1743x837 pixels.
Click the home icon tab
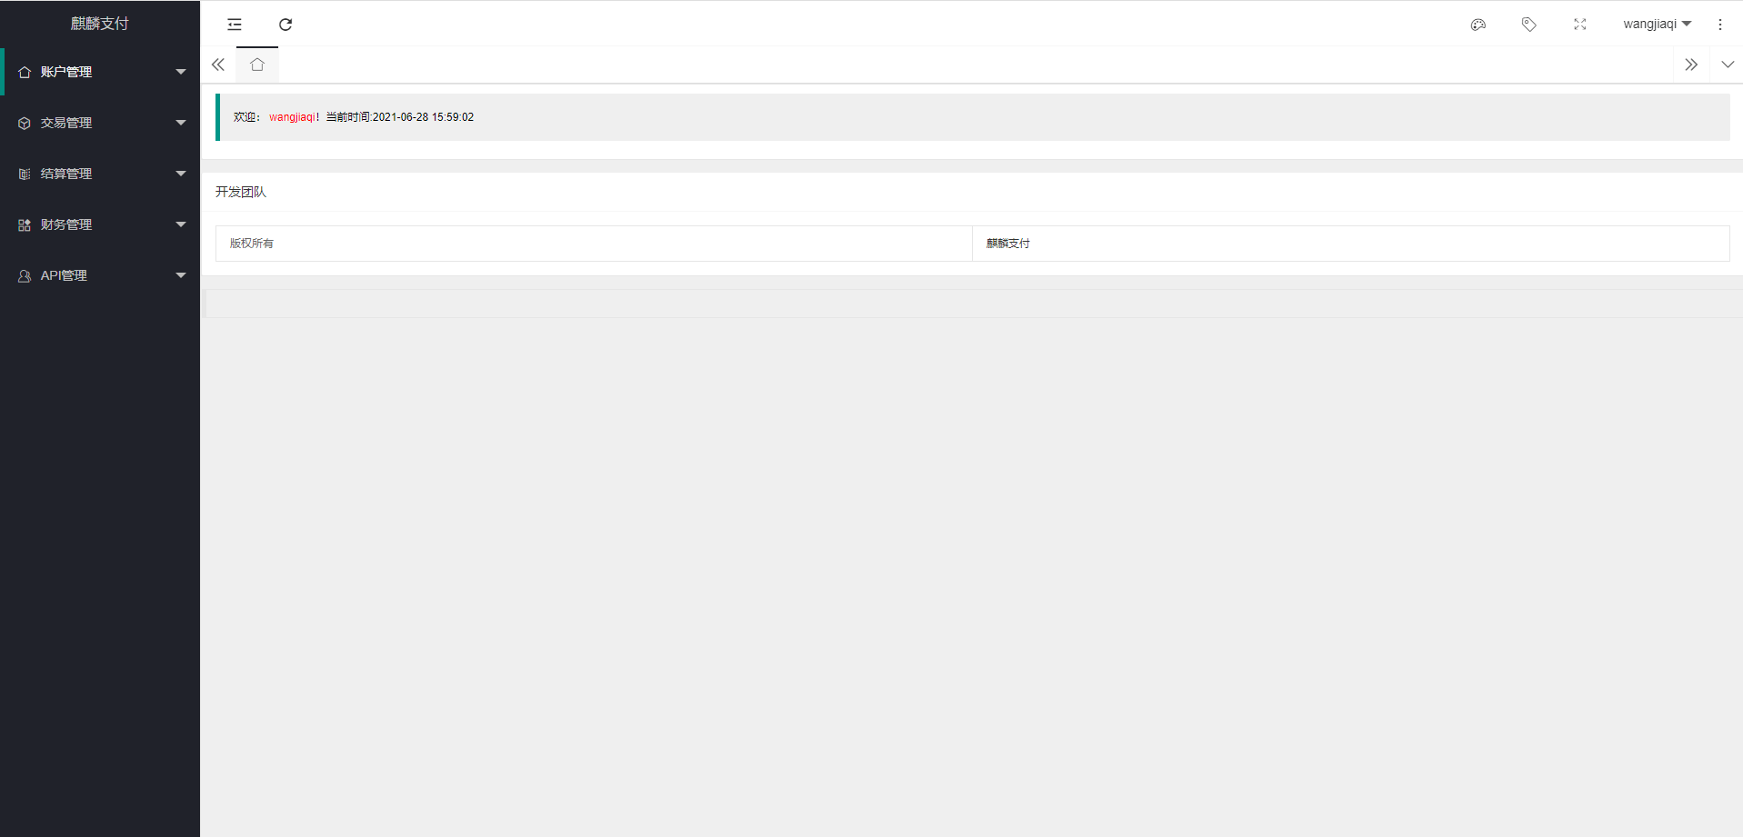click(x=257, y=65)
